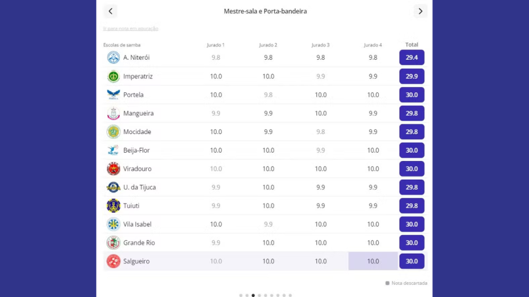The image size is (529, 297).
Task: Click the Mangueira school badge
Action: click(113, 113)
